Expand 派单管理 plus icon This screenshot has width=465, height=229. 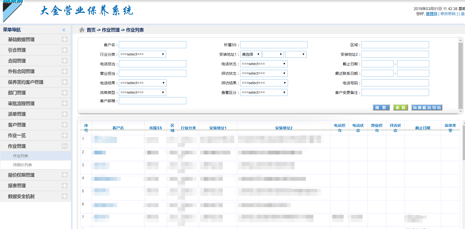[64, 114]
